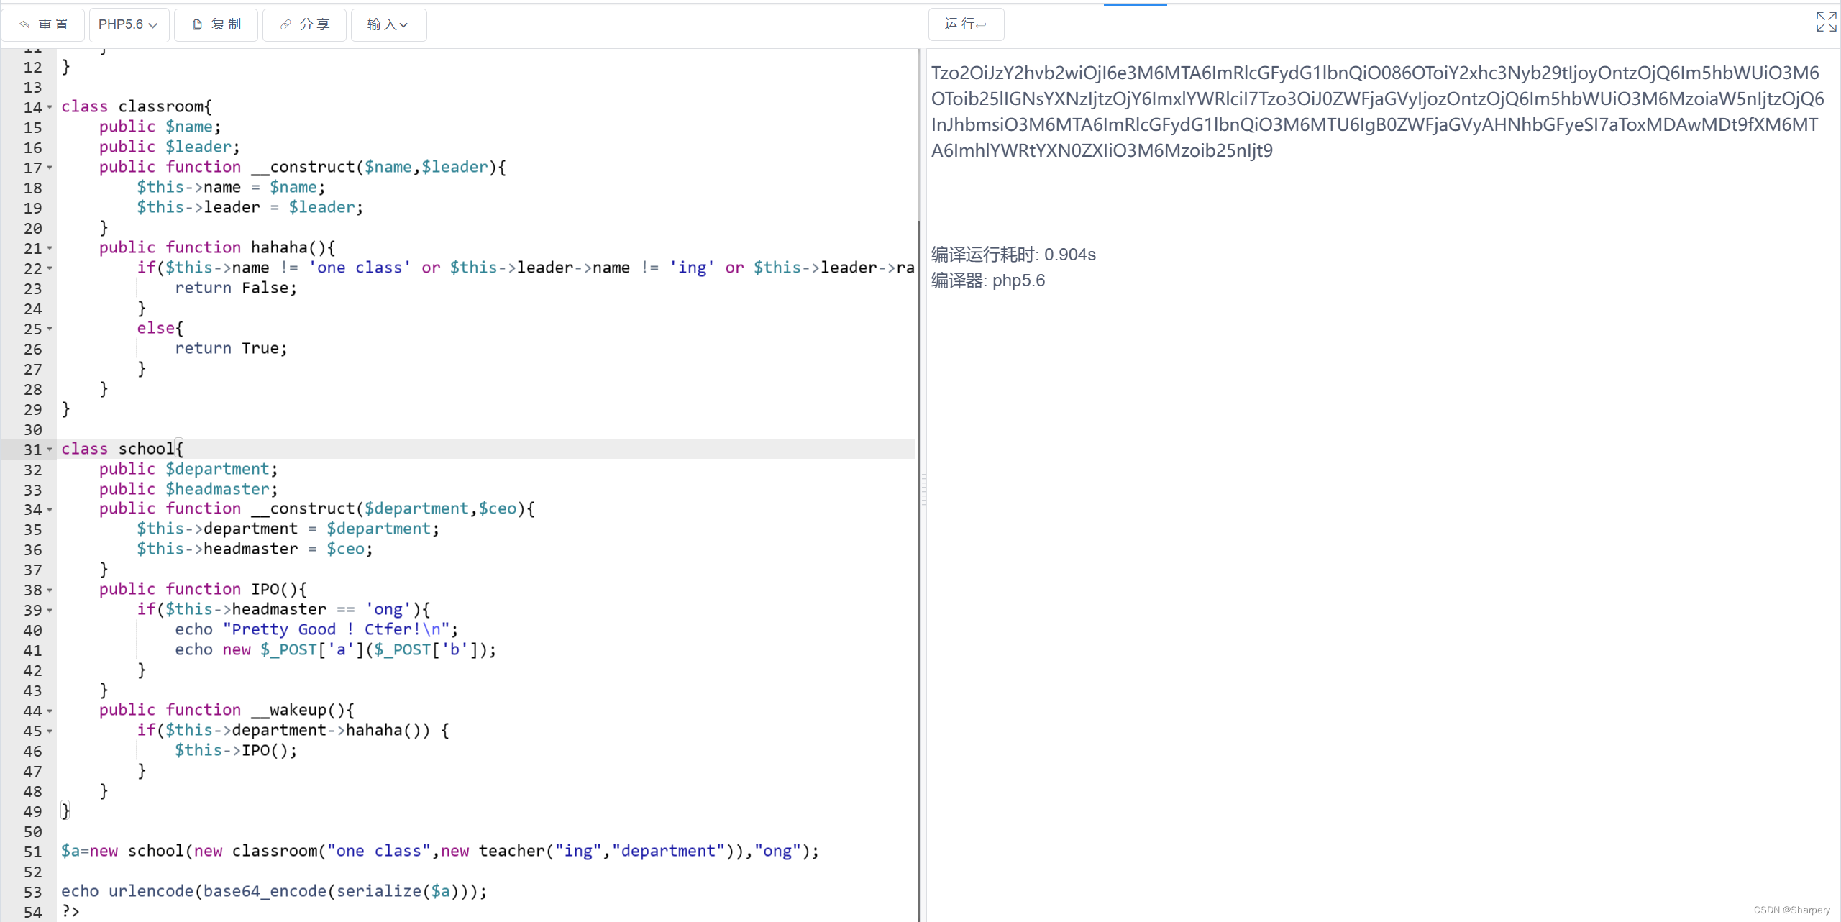Collapse the fold arrow at line 45

click(x=50, y=731)
